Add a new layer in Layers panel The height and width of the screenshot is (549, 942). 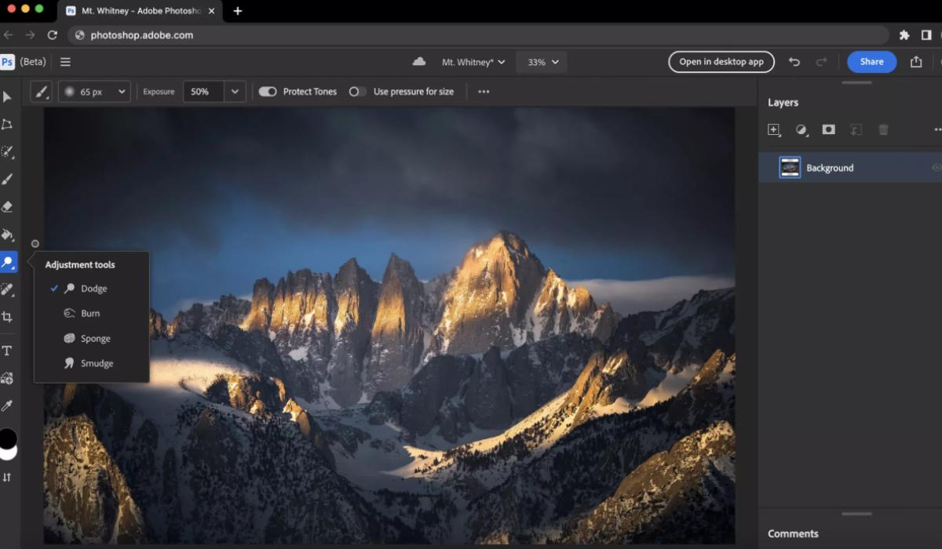tap(774, 130)
